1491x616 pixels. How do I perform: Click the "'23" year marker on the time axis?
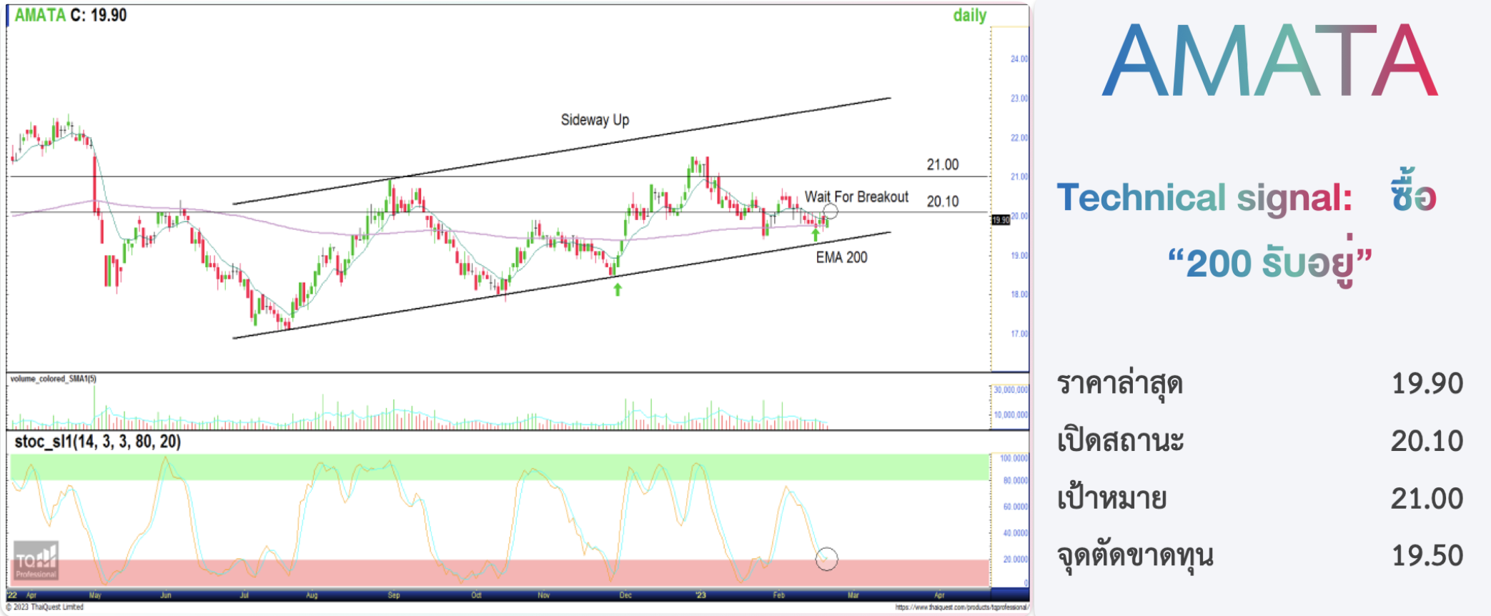coord(700,595)
